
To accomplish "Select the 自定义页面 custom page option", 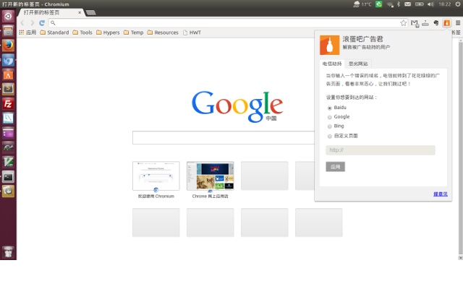I will (x=330, y=137).
